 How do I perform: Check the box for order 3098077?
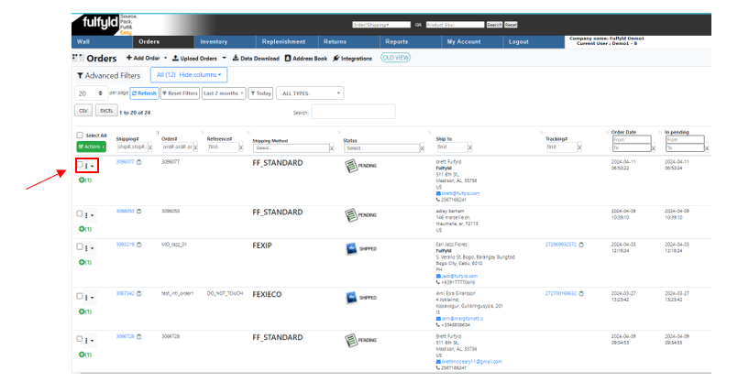click(x=81, y=165)
